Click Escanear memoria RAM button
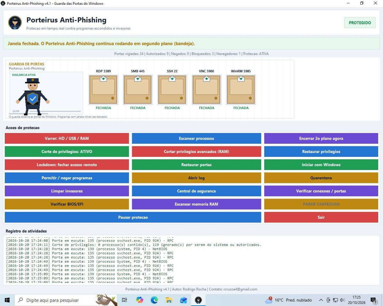The image size is (383, 306). click(x=196, y=204)
